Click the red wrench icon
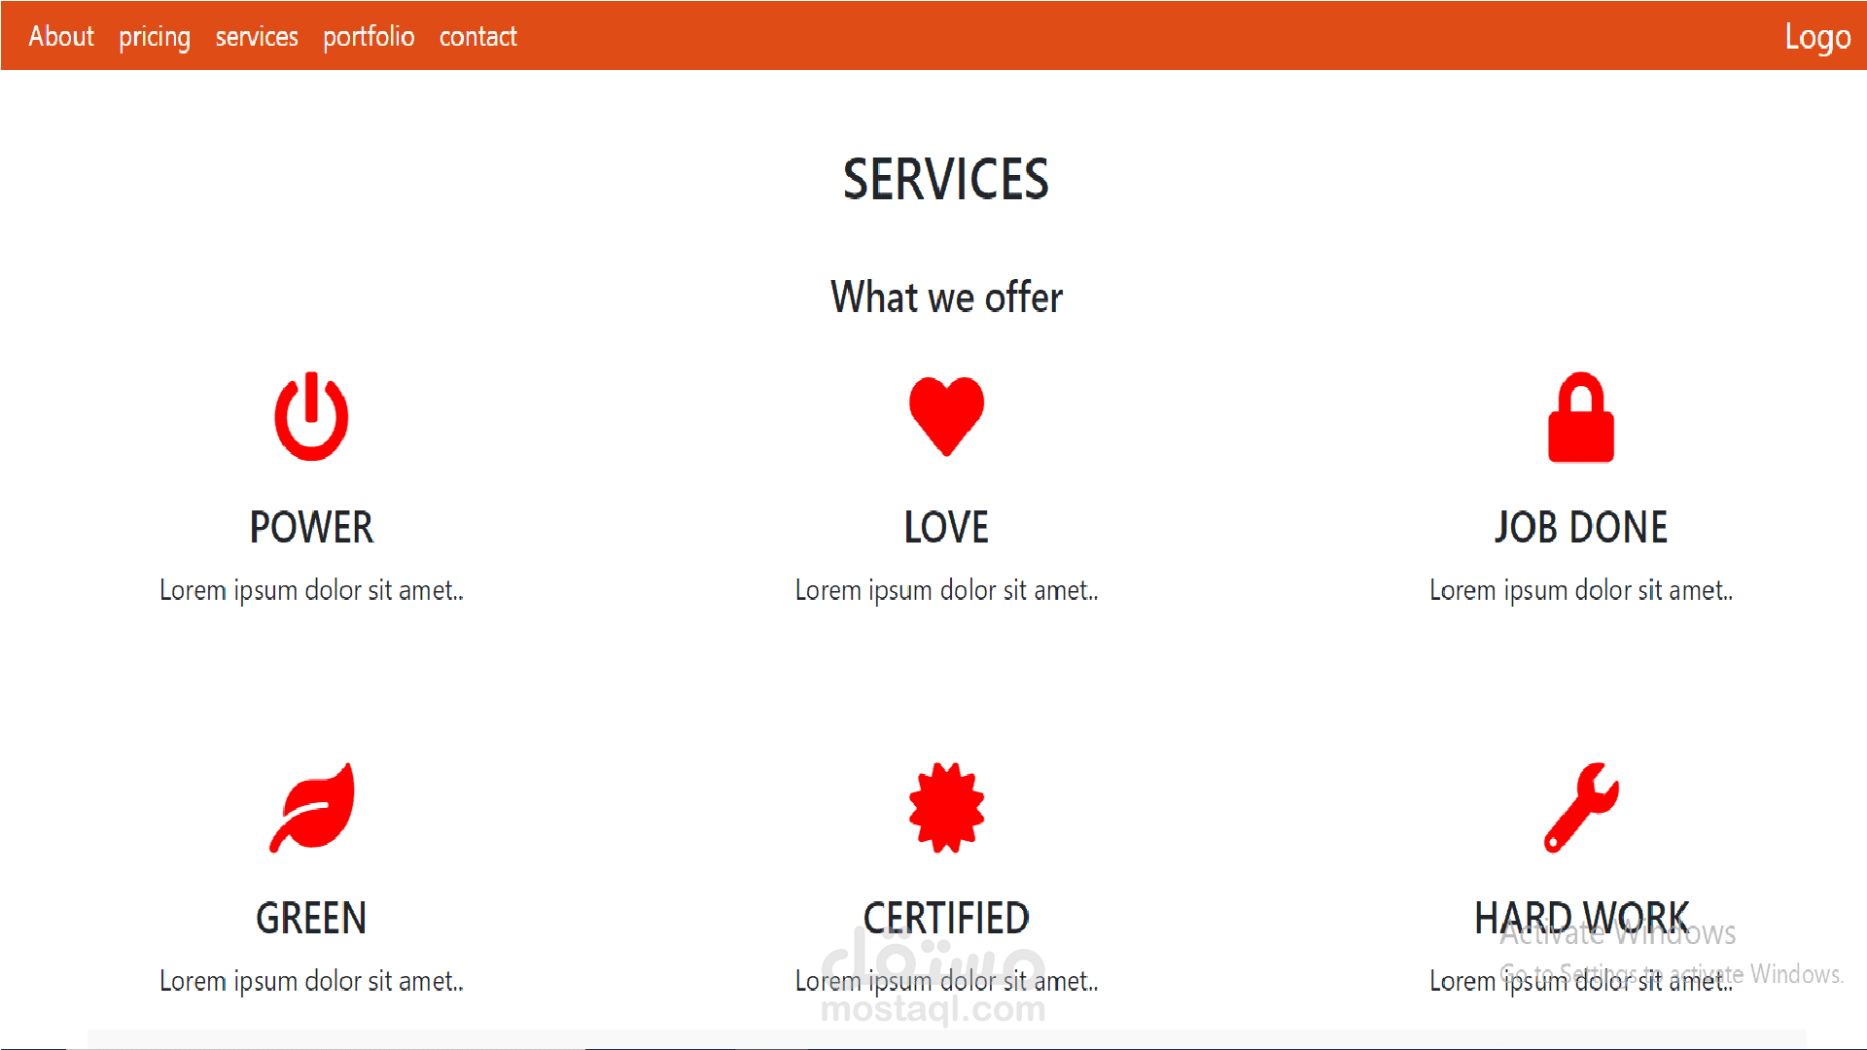The width and height of the screenshot is (1867, 1050). click(x=1581, y=808)
